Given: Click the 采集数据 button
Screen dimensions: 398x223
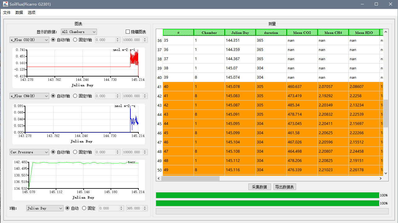Looking at the screenshot, I should [x=260, y=187].
